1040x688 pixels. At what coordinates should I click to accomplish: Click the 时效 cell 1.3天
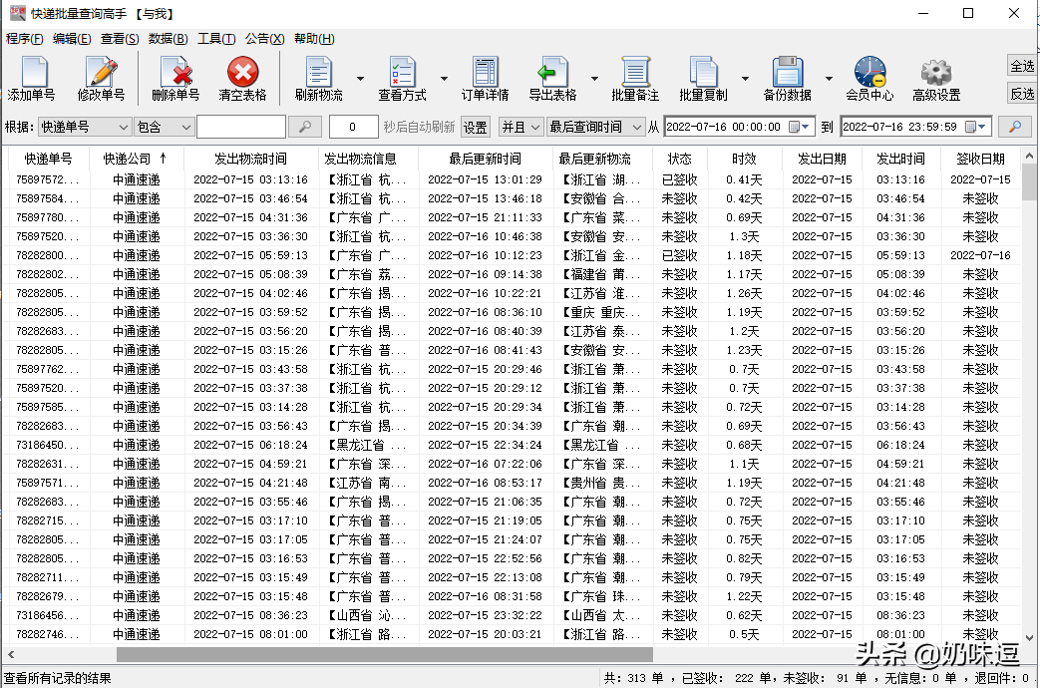pos(744,237)
